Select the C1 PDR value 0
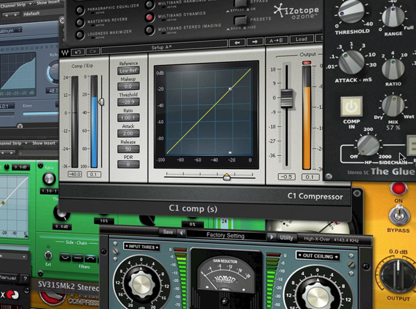Viewport: 416px width, 309px height. [128, 164]
